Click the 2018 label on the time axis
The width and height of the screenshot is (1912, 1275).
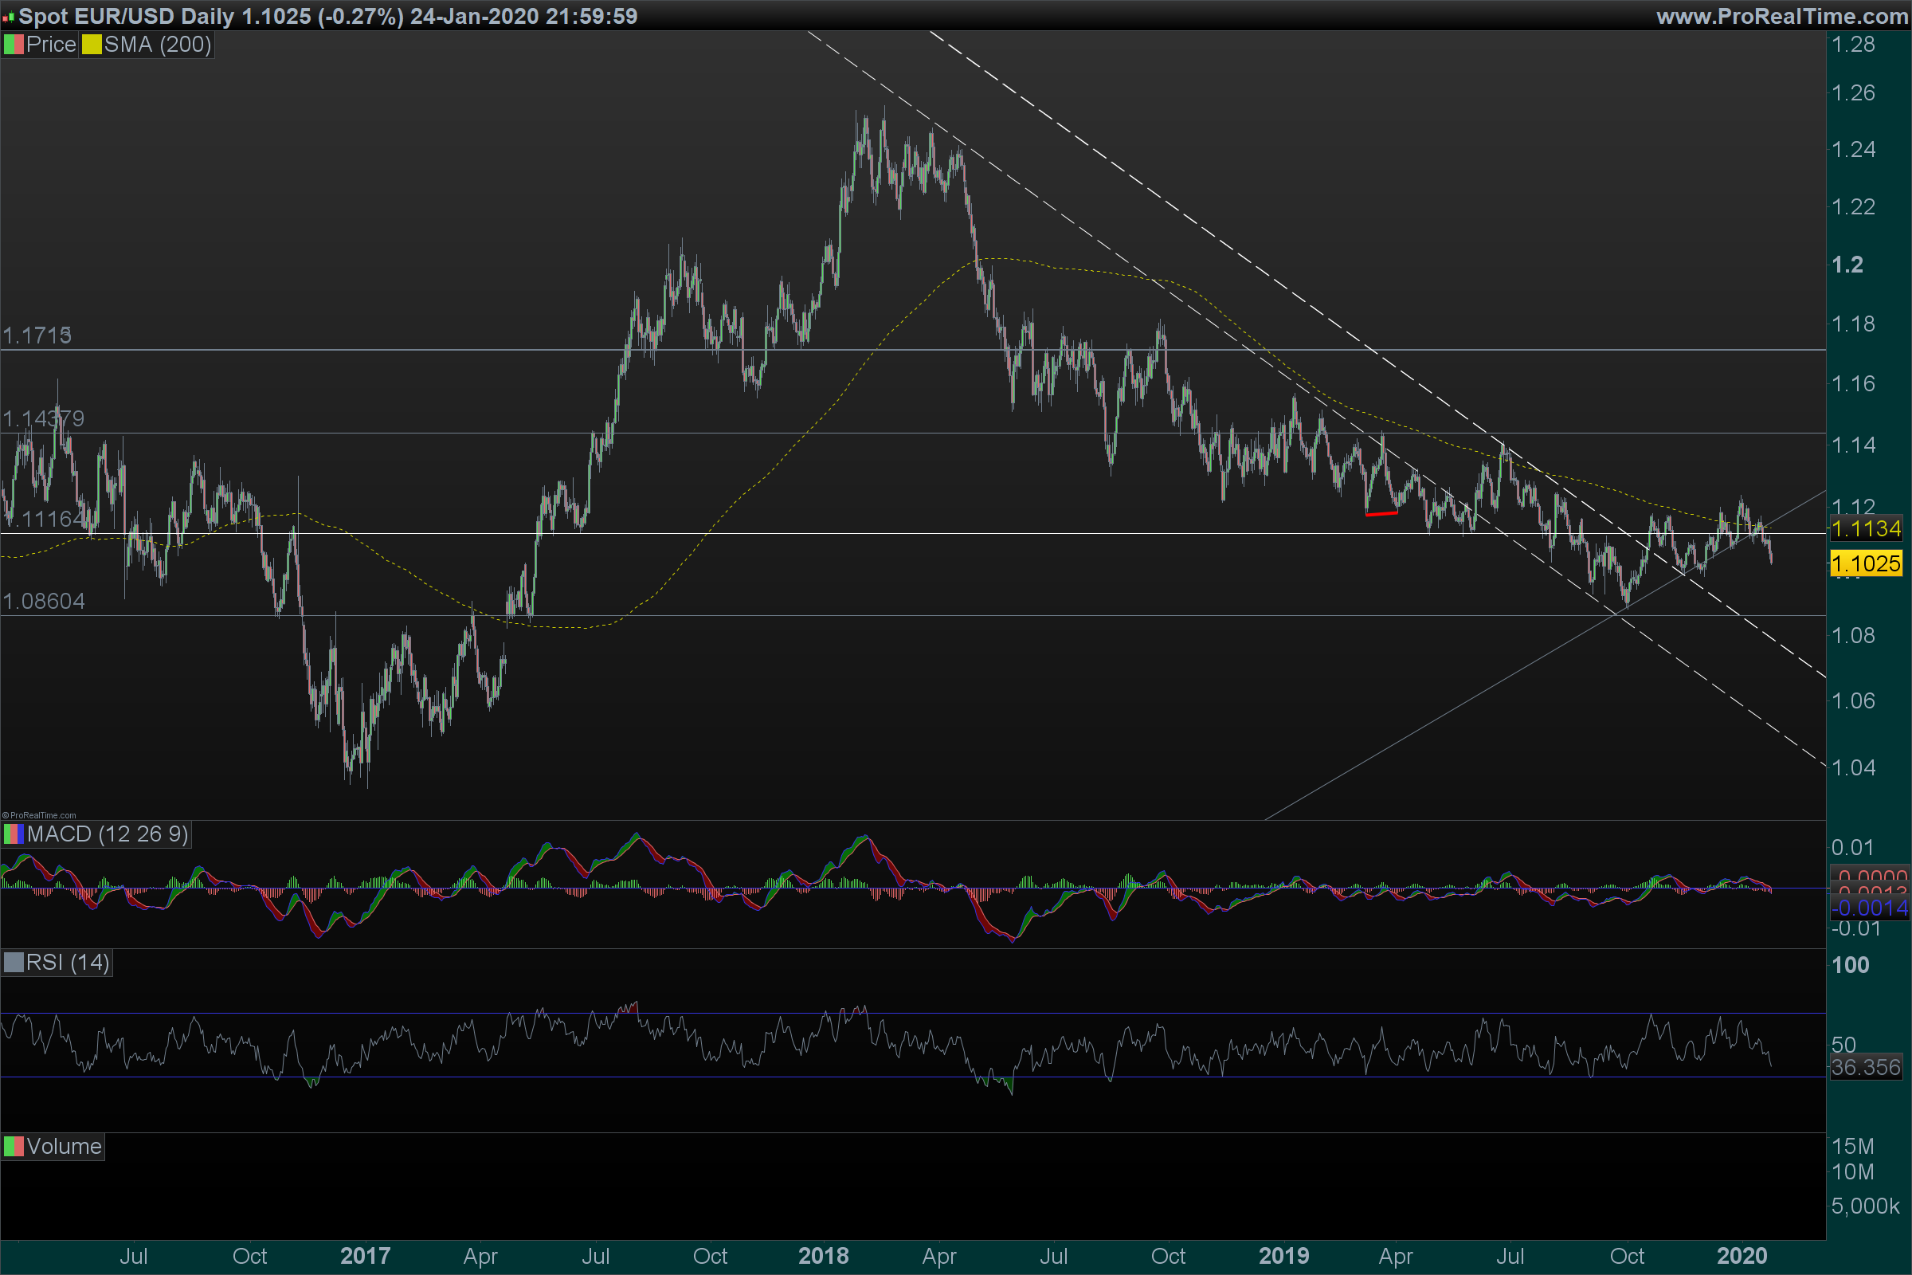[x=823, y=1257]
